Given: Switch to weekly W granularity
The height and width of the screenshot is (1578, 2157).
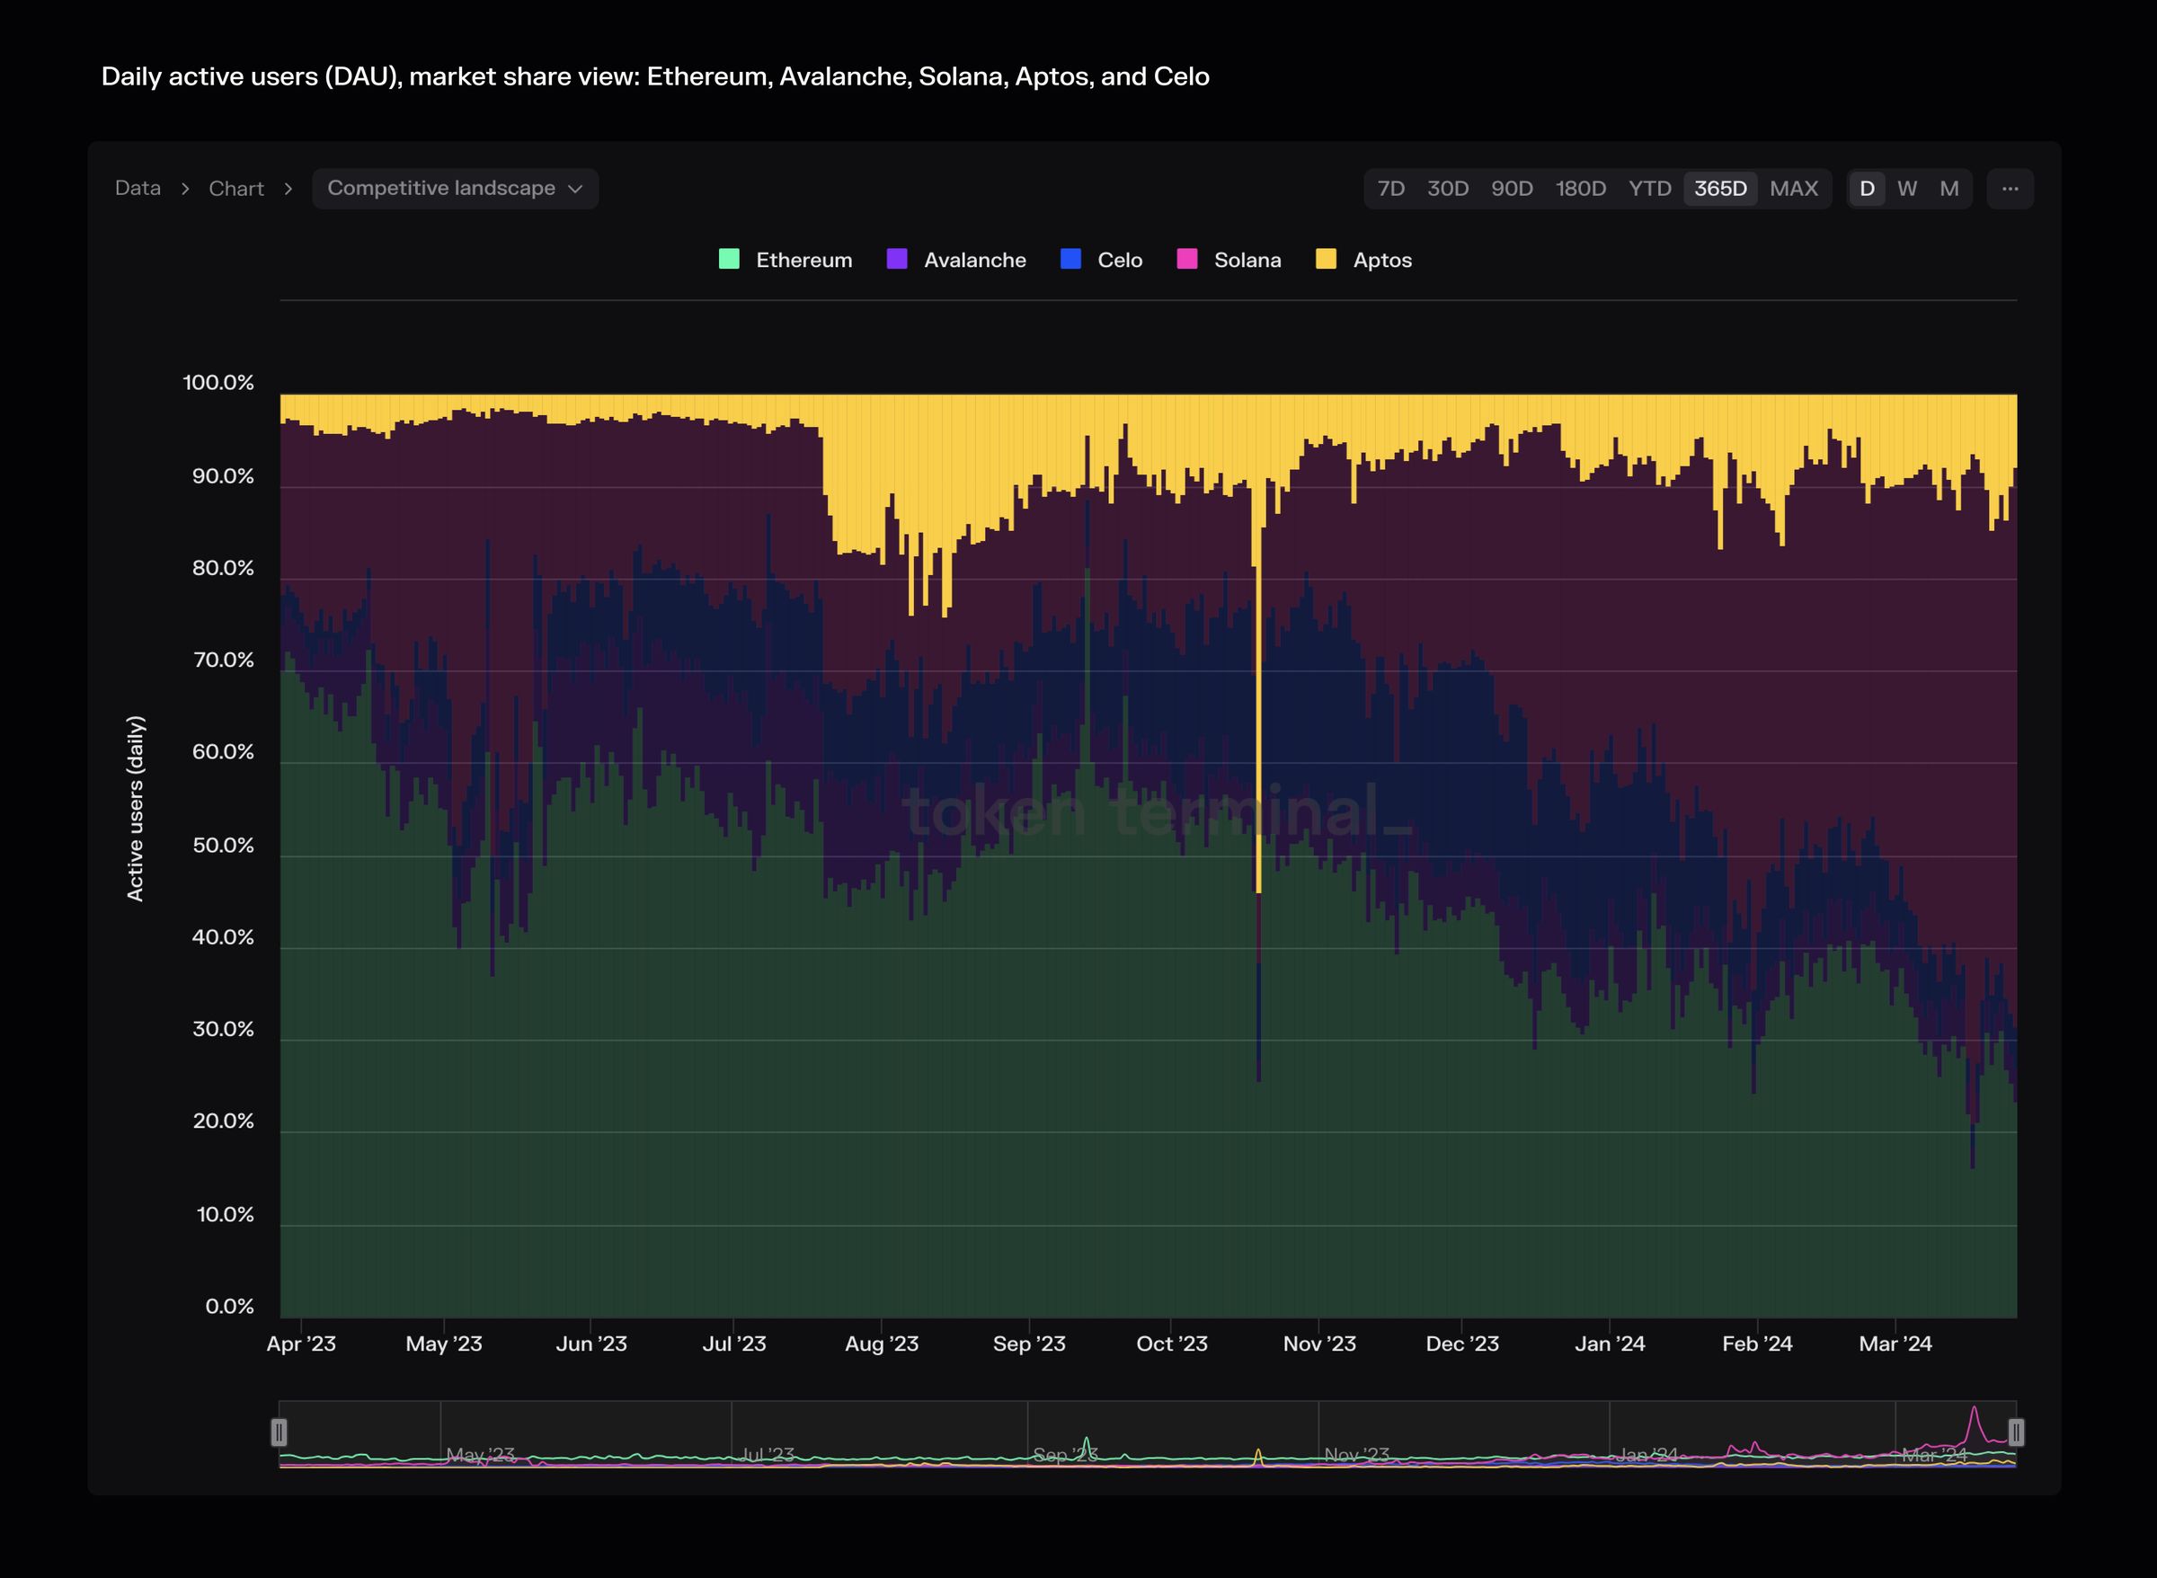Looking at the screenshot, I should (1907, 188).
